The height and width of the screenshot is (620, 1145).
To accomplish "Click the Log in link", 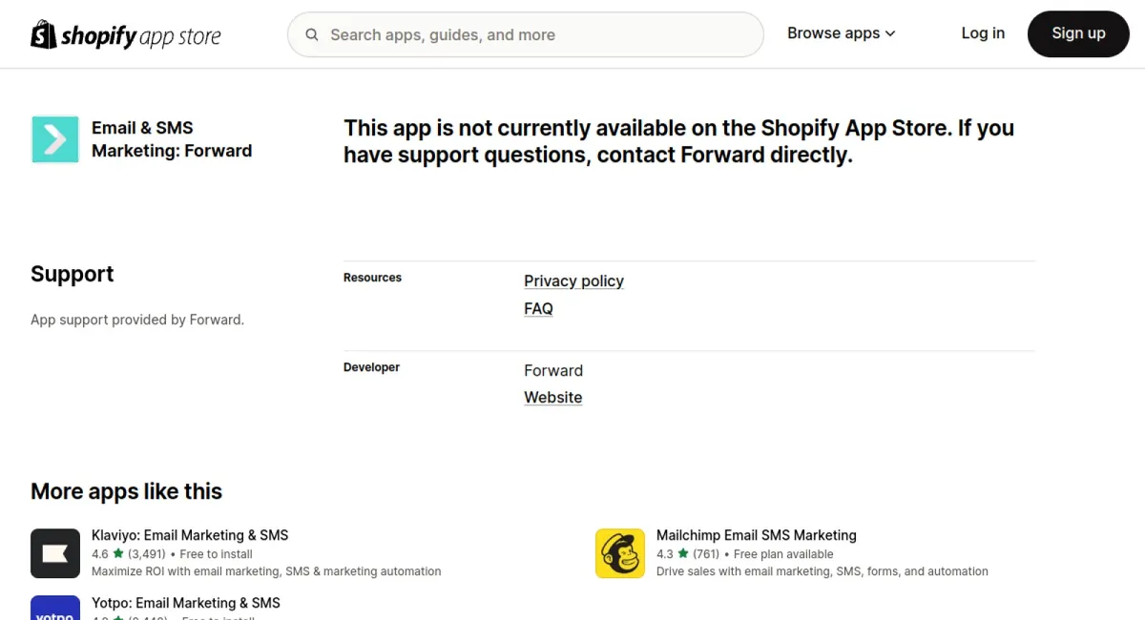I will [983, 33].
